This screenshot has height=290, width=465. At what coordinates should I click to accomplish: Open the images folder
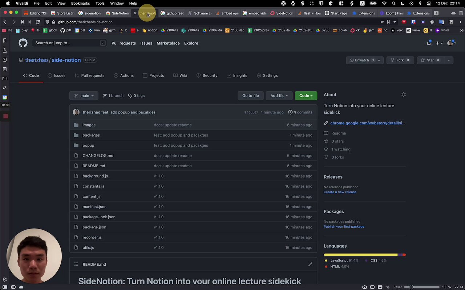(89, 125)
